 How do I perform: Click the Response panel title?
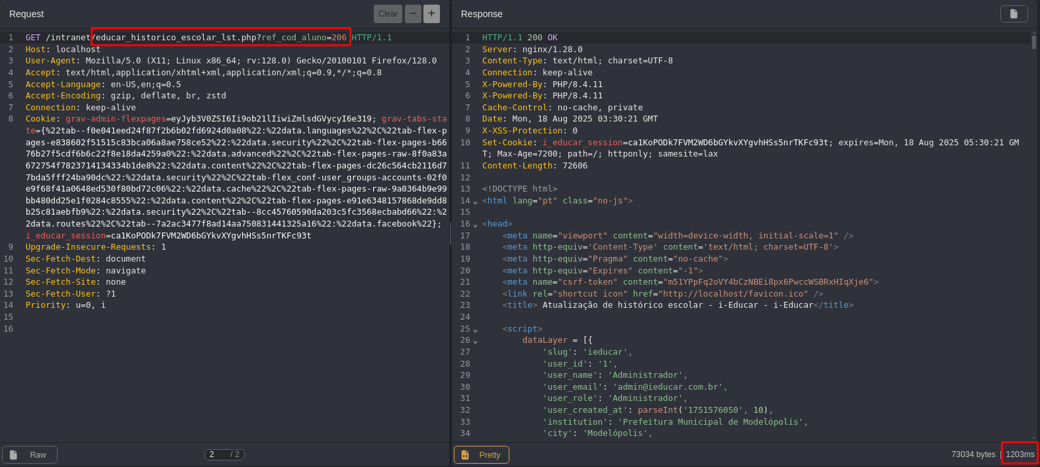pyautogui.click(x=482, y=14)
